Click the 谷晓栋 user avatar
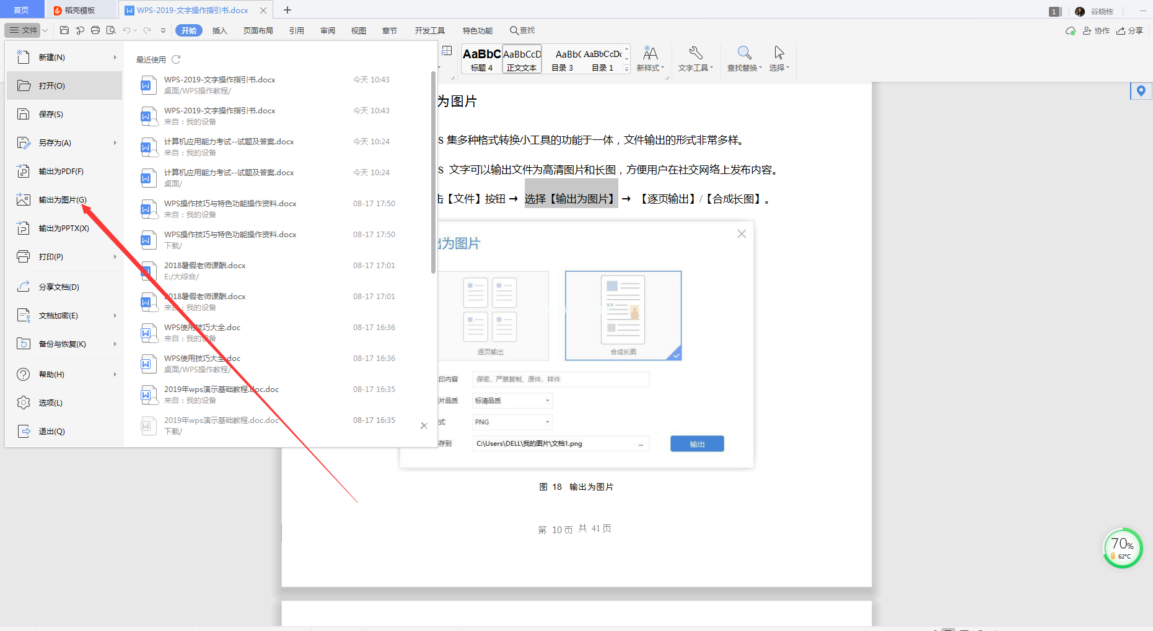1153x631 pixels. pos(1080,11)
